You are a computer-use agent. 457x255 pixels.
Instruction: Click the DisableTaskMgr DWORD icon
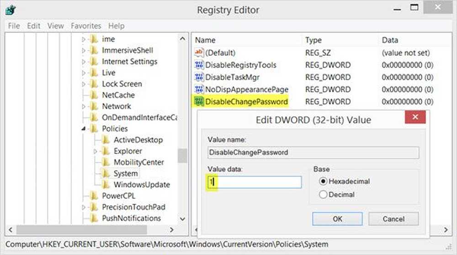tap(199, 77)
